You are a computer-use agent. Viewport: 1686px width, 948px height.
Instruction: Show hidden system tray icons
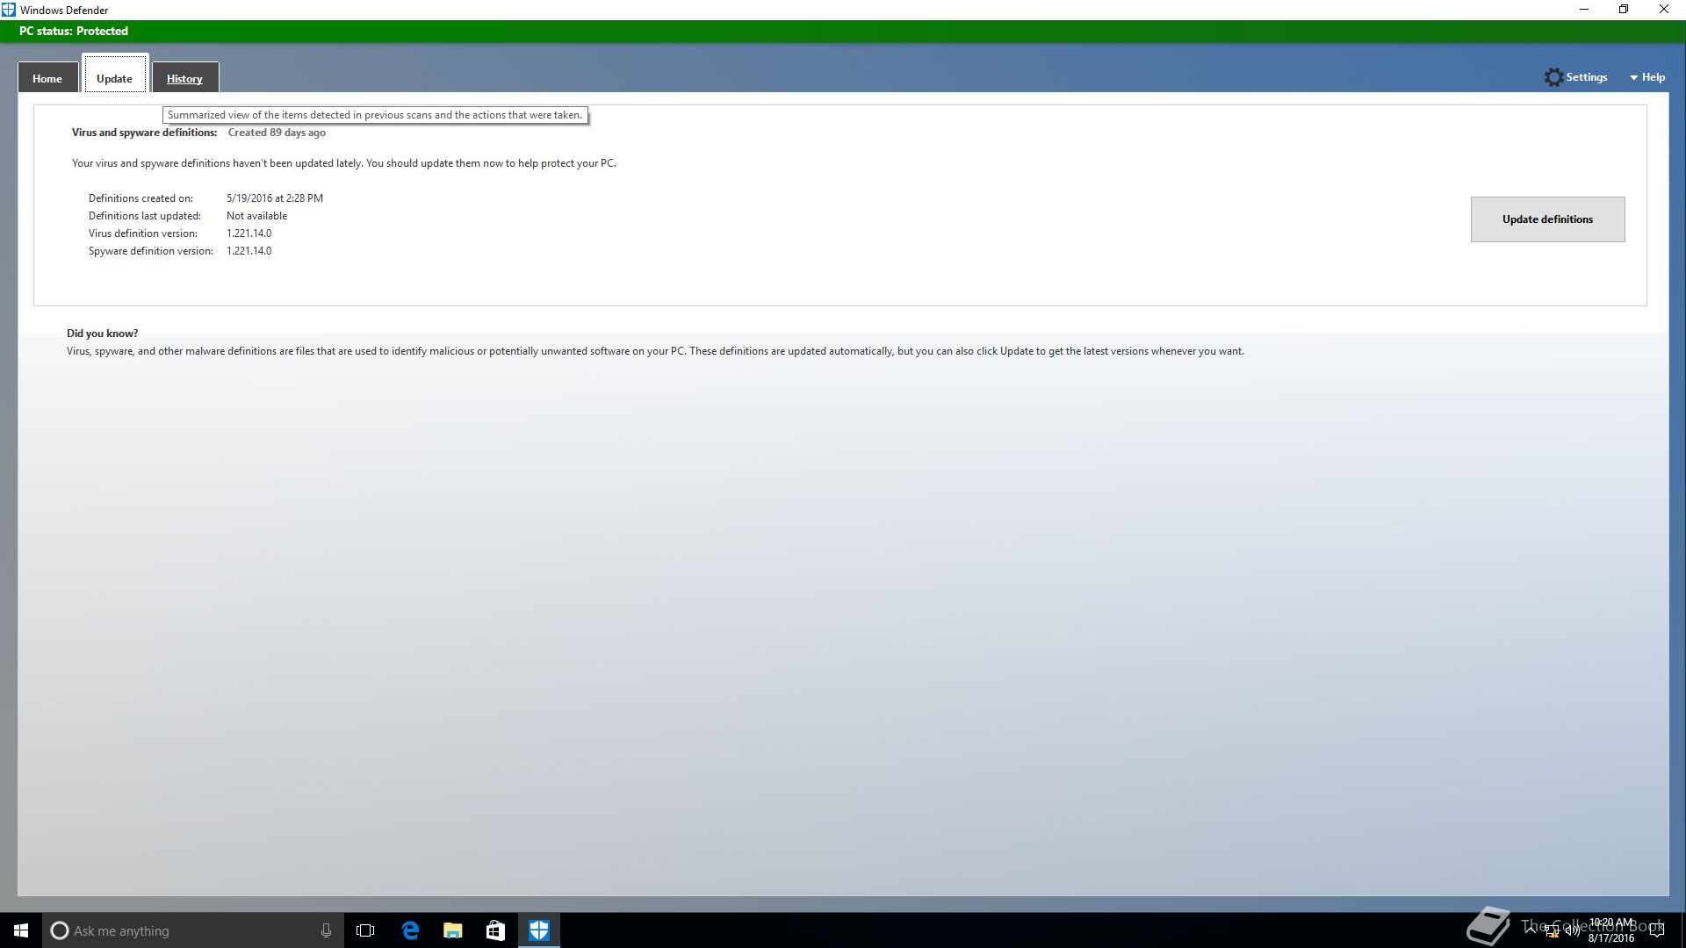coord(1530,930)
